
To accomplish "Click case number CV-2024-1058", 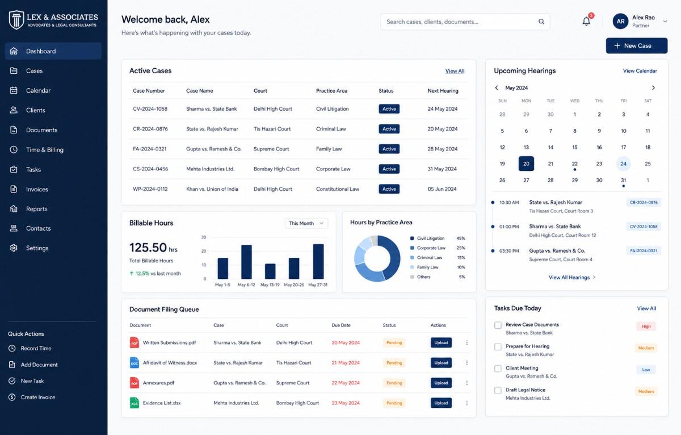I will coord(150,109).
